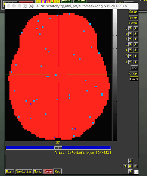Save image with Sav1.jpg button
The image size is (147, 176).
pyautogui.click(x=24, y=171)
